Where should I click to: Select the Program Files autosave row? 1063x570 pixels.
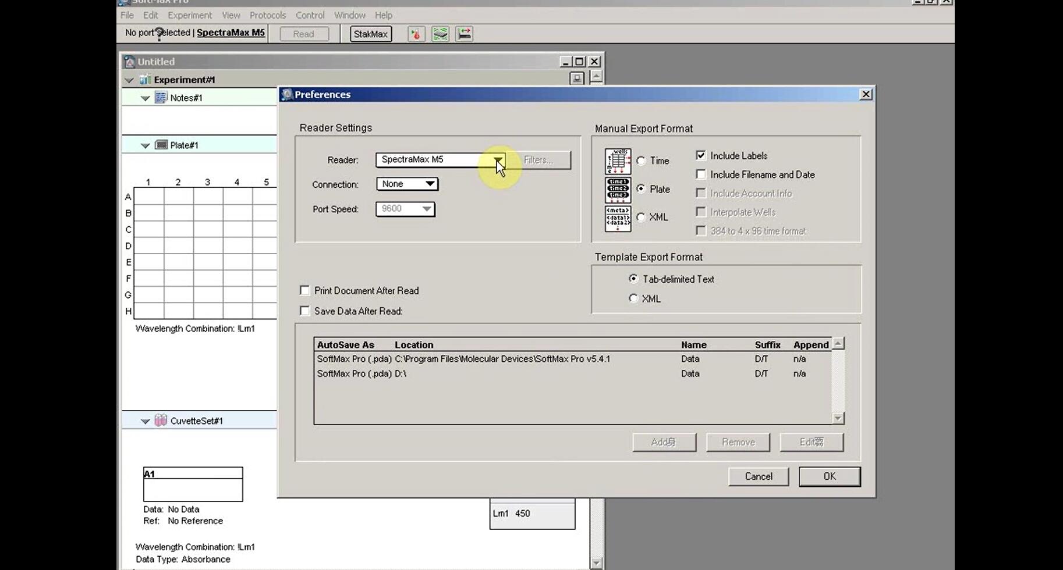coord(573,359)
